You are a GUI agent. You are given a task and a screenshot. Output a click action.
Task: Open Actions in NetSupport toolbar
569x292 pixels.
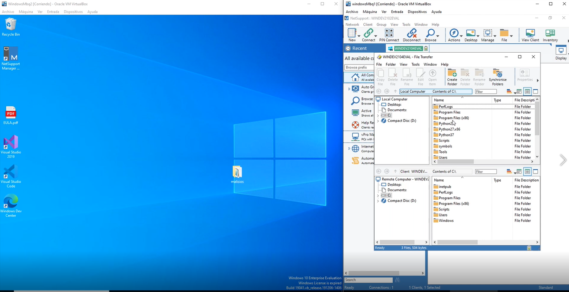click(x=454, y=35)
